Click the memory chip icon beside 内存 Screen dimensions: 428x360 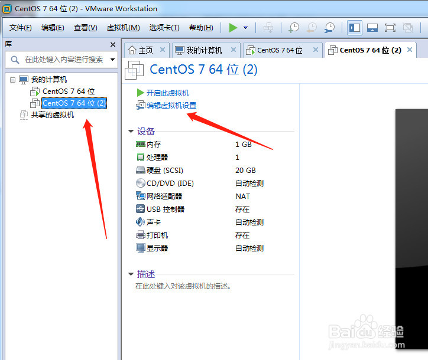tap(141, 144)
